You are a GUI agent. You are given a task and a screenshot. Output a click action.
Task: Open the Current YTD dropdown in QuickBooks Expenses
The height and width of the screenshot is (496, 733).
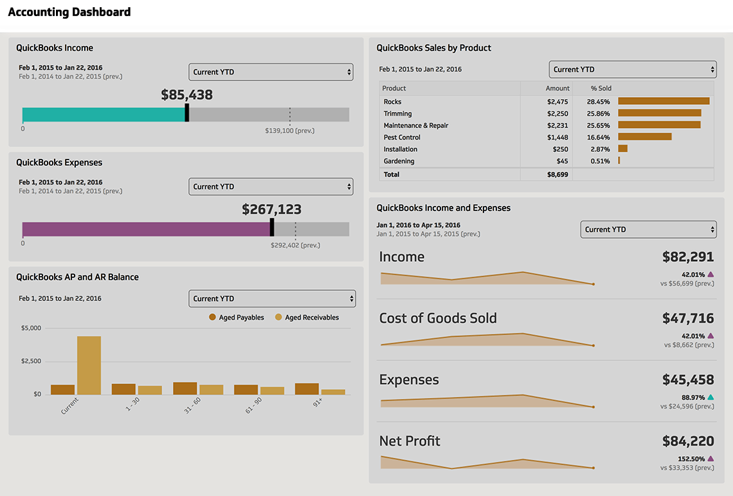pos(271,187)
